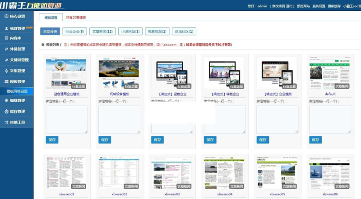Collapse 模板管理 sidebar section
361x199 pixels.
point(17,81)
